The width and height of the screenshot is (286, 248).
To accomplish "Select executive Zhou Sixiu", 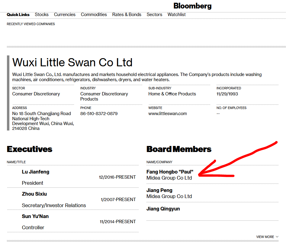I will click(34, 194).
